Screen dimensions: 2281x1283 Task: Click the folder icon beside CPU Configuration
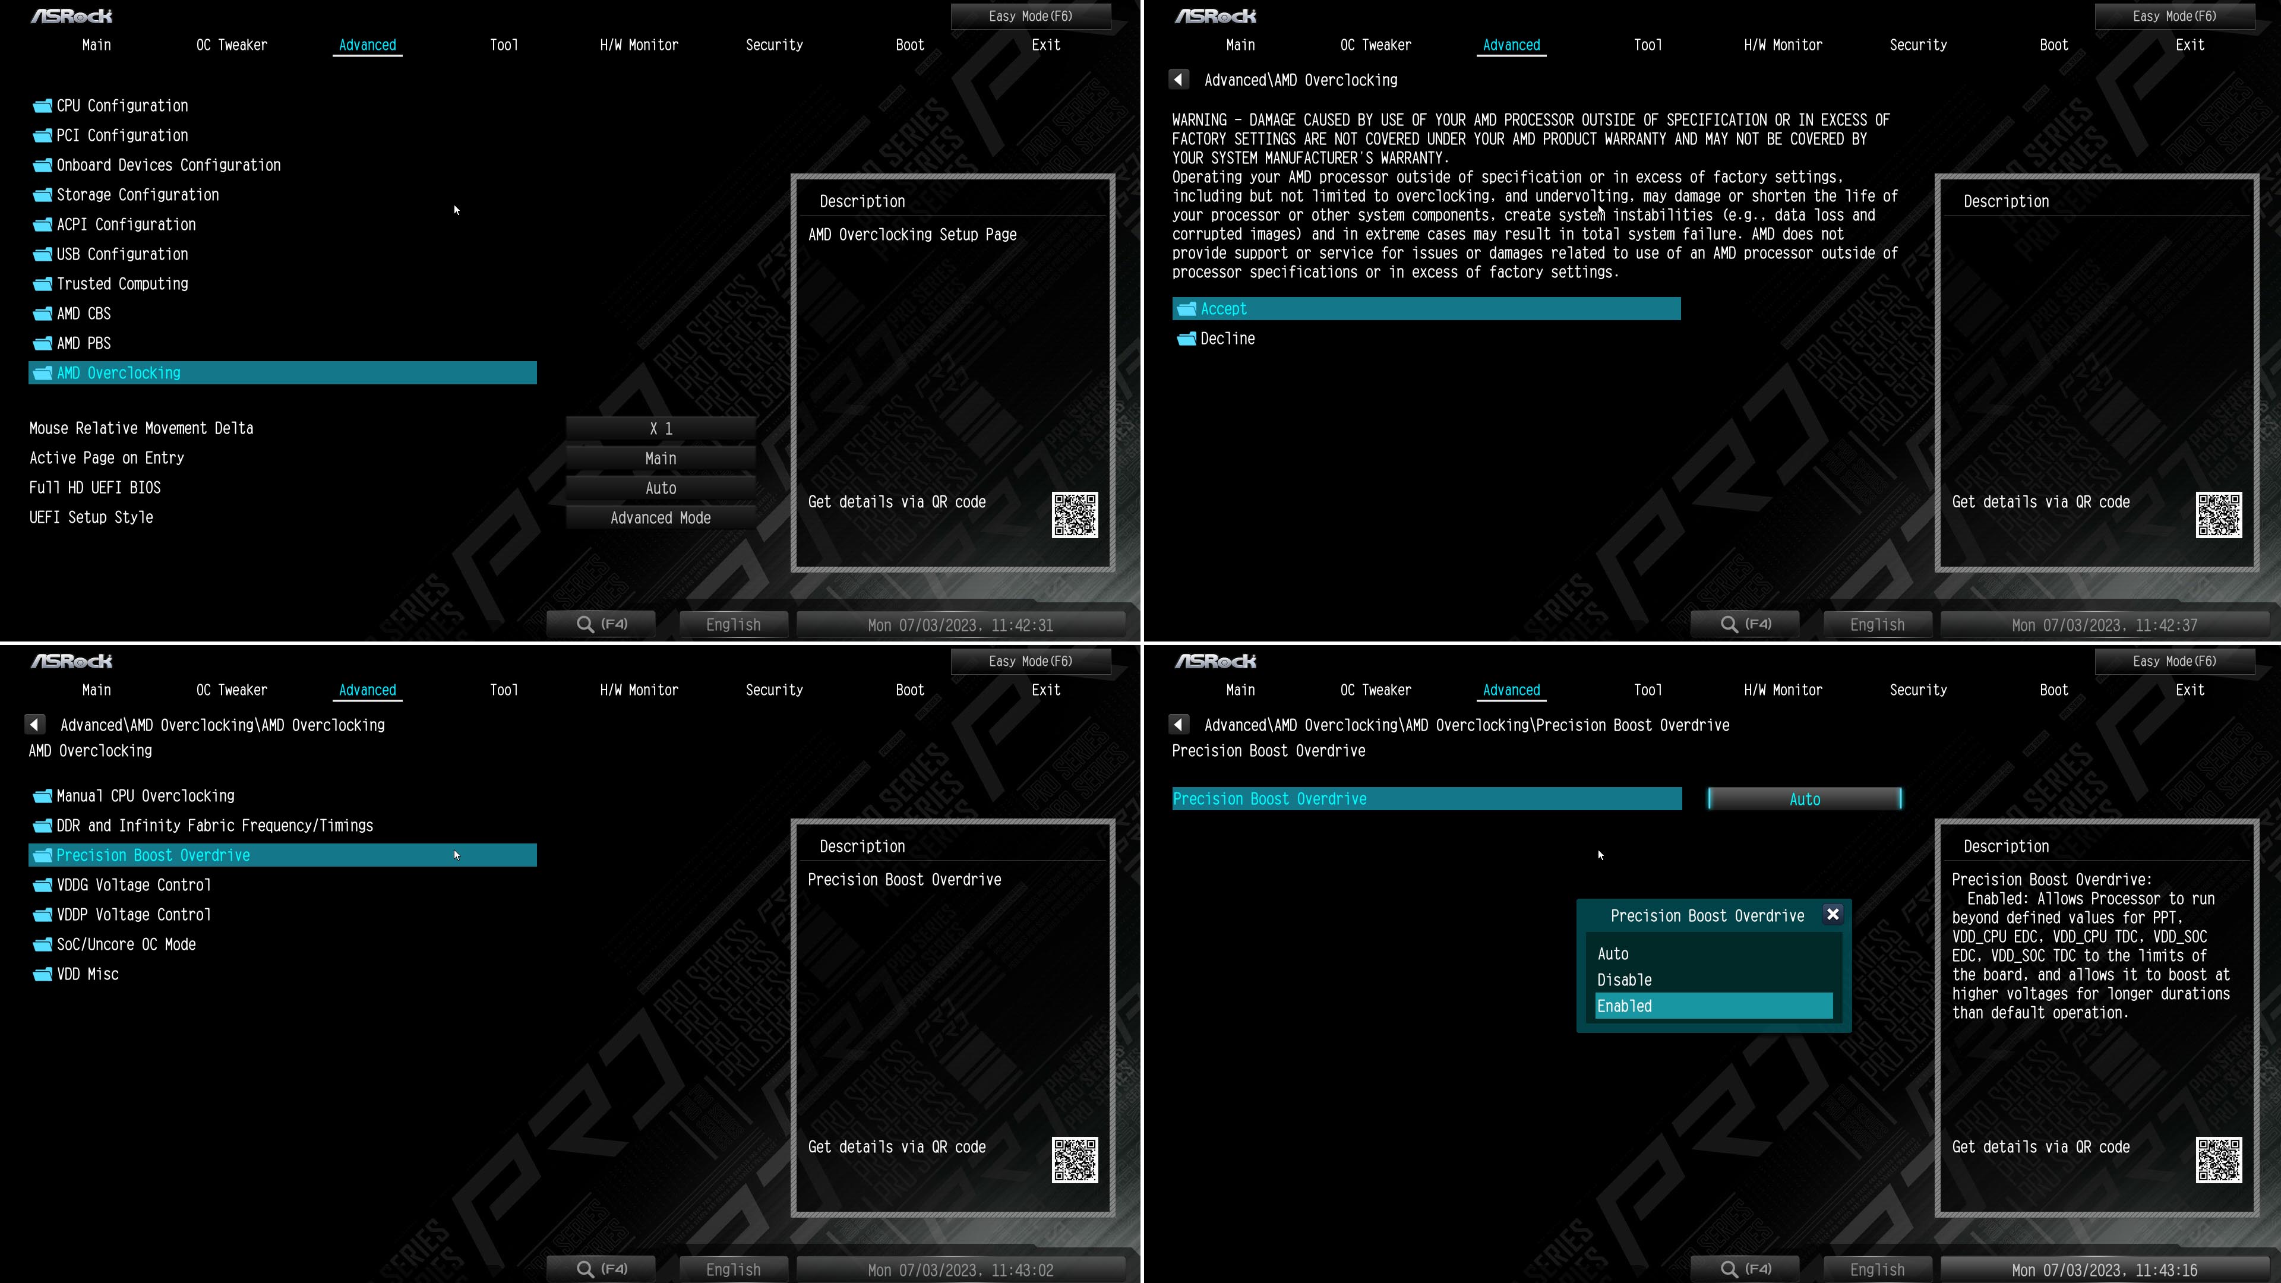point(43,106)
